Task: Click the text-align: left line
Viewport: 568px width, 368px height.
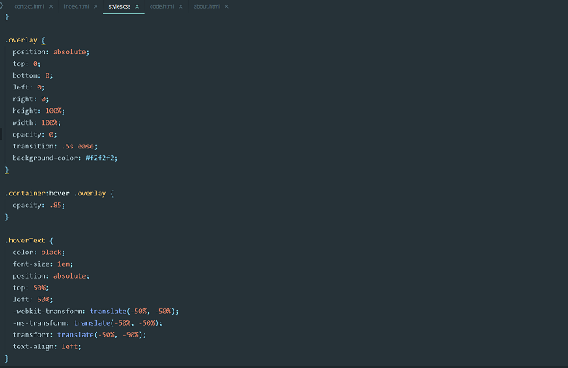Action: 47,347
